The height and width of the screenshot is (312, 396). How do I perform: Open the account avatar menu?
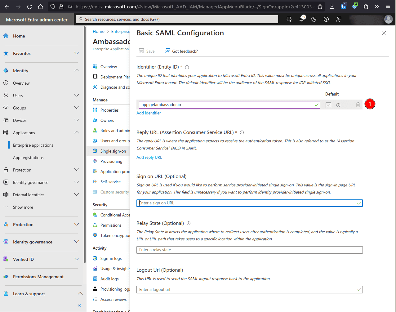(x=388, y=19)
